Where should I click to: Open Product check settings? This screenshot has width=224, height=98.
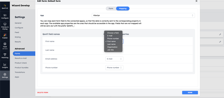(x=21, y=63)
